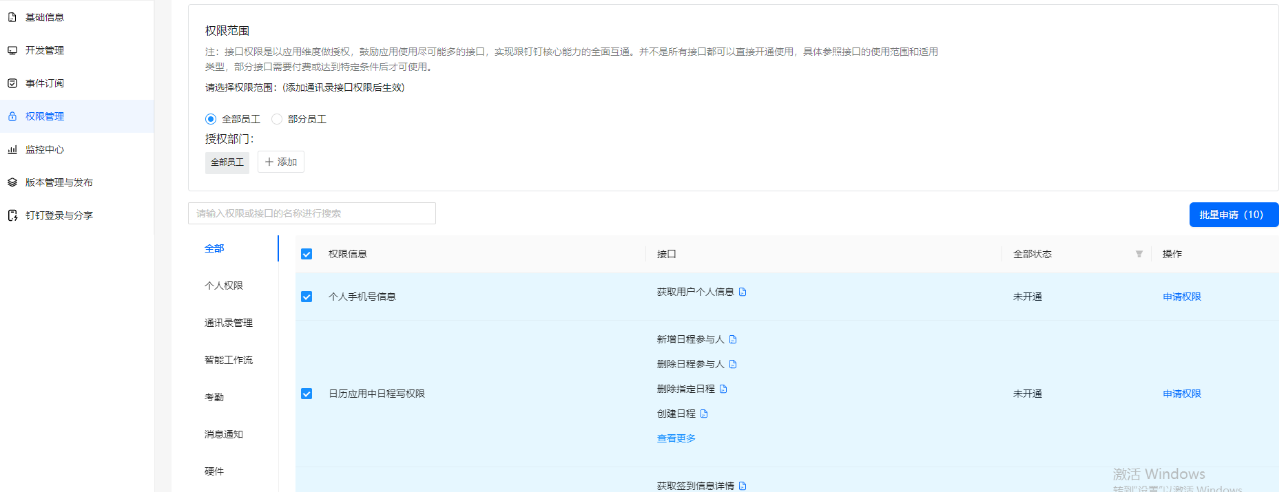Image resolution: width=1286 pixels, height=492 pixels.
Task: Click the 权限管理 lock icon
Action: [x=12, y=116]
